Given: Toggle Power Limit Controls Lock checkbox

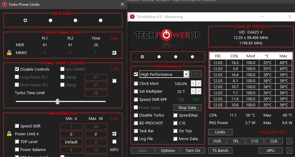Looking at the screenshot, I should [x=114, y=81].
